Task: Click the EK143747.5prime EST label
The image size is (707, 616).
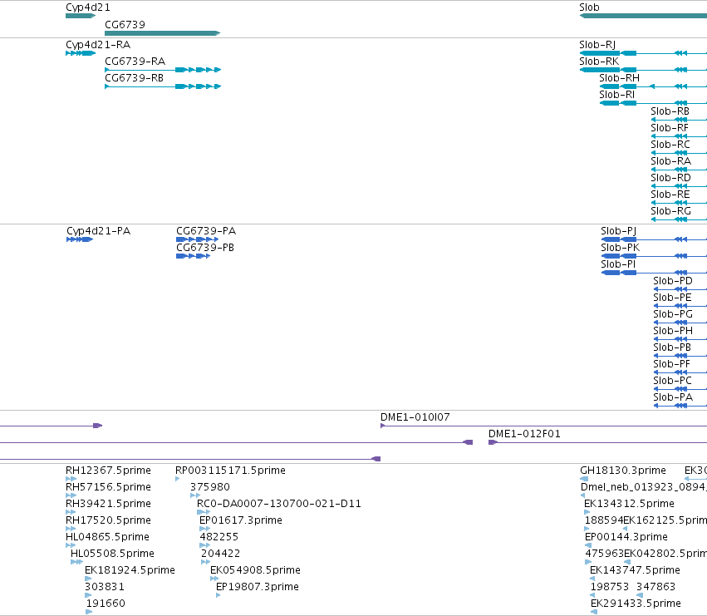Action: 635,570
